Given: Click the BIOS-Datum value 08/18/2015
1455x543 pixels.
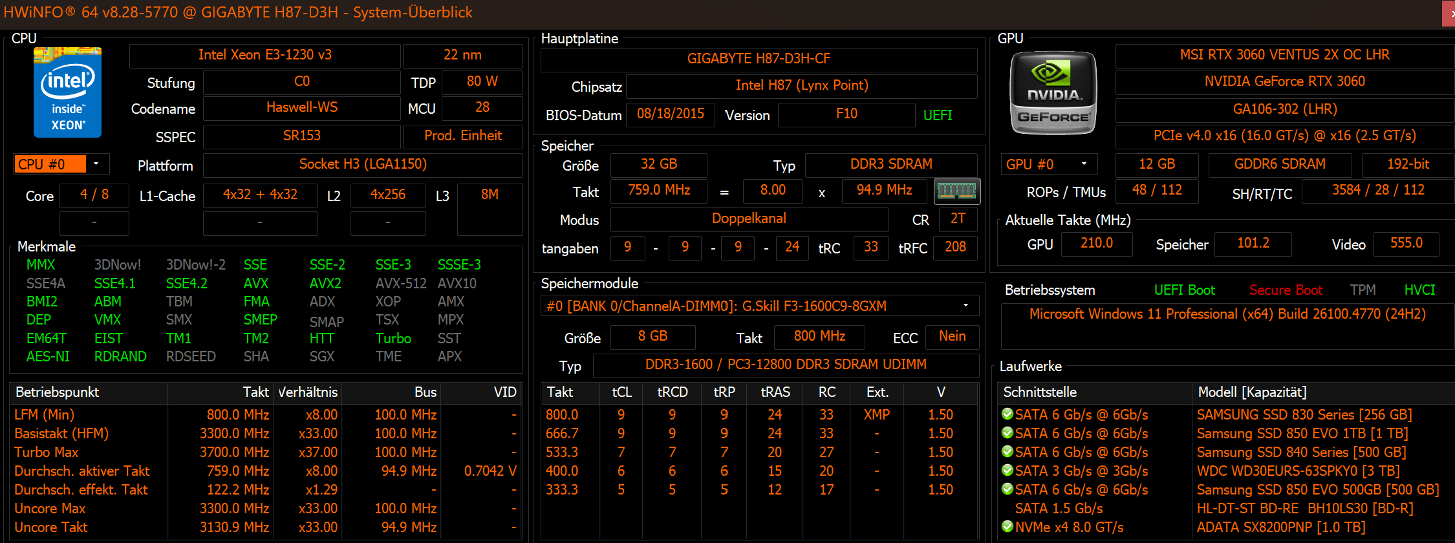Looking at the screenshot, I should pos(671,114).
